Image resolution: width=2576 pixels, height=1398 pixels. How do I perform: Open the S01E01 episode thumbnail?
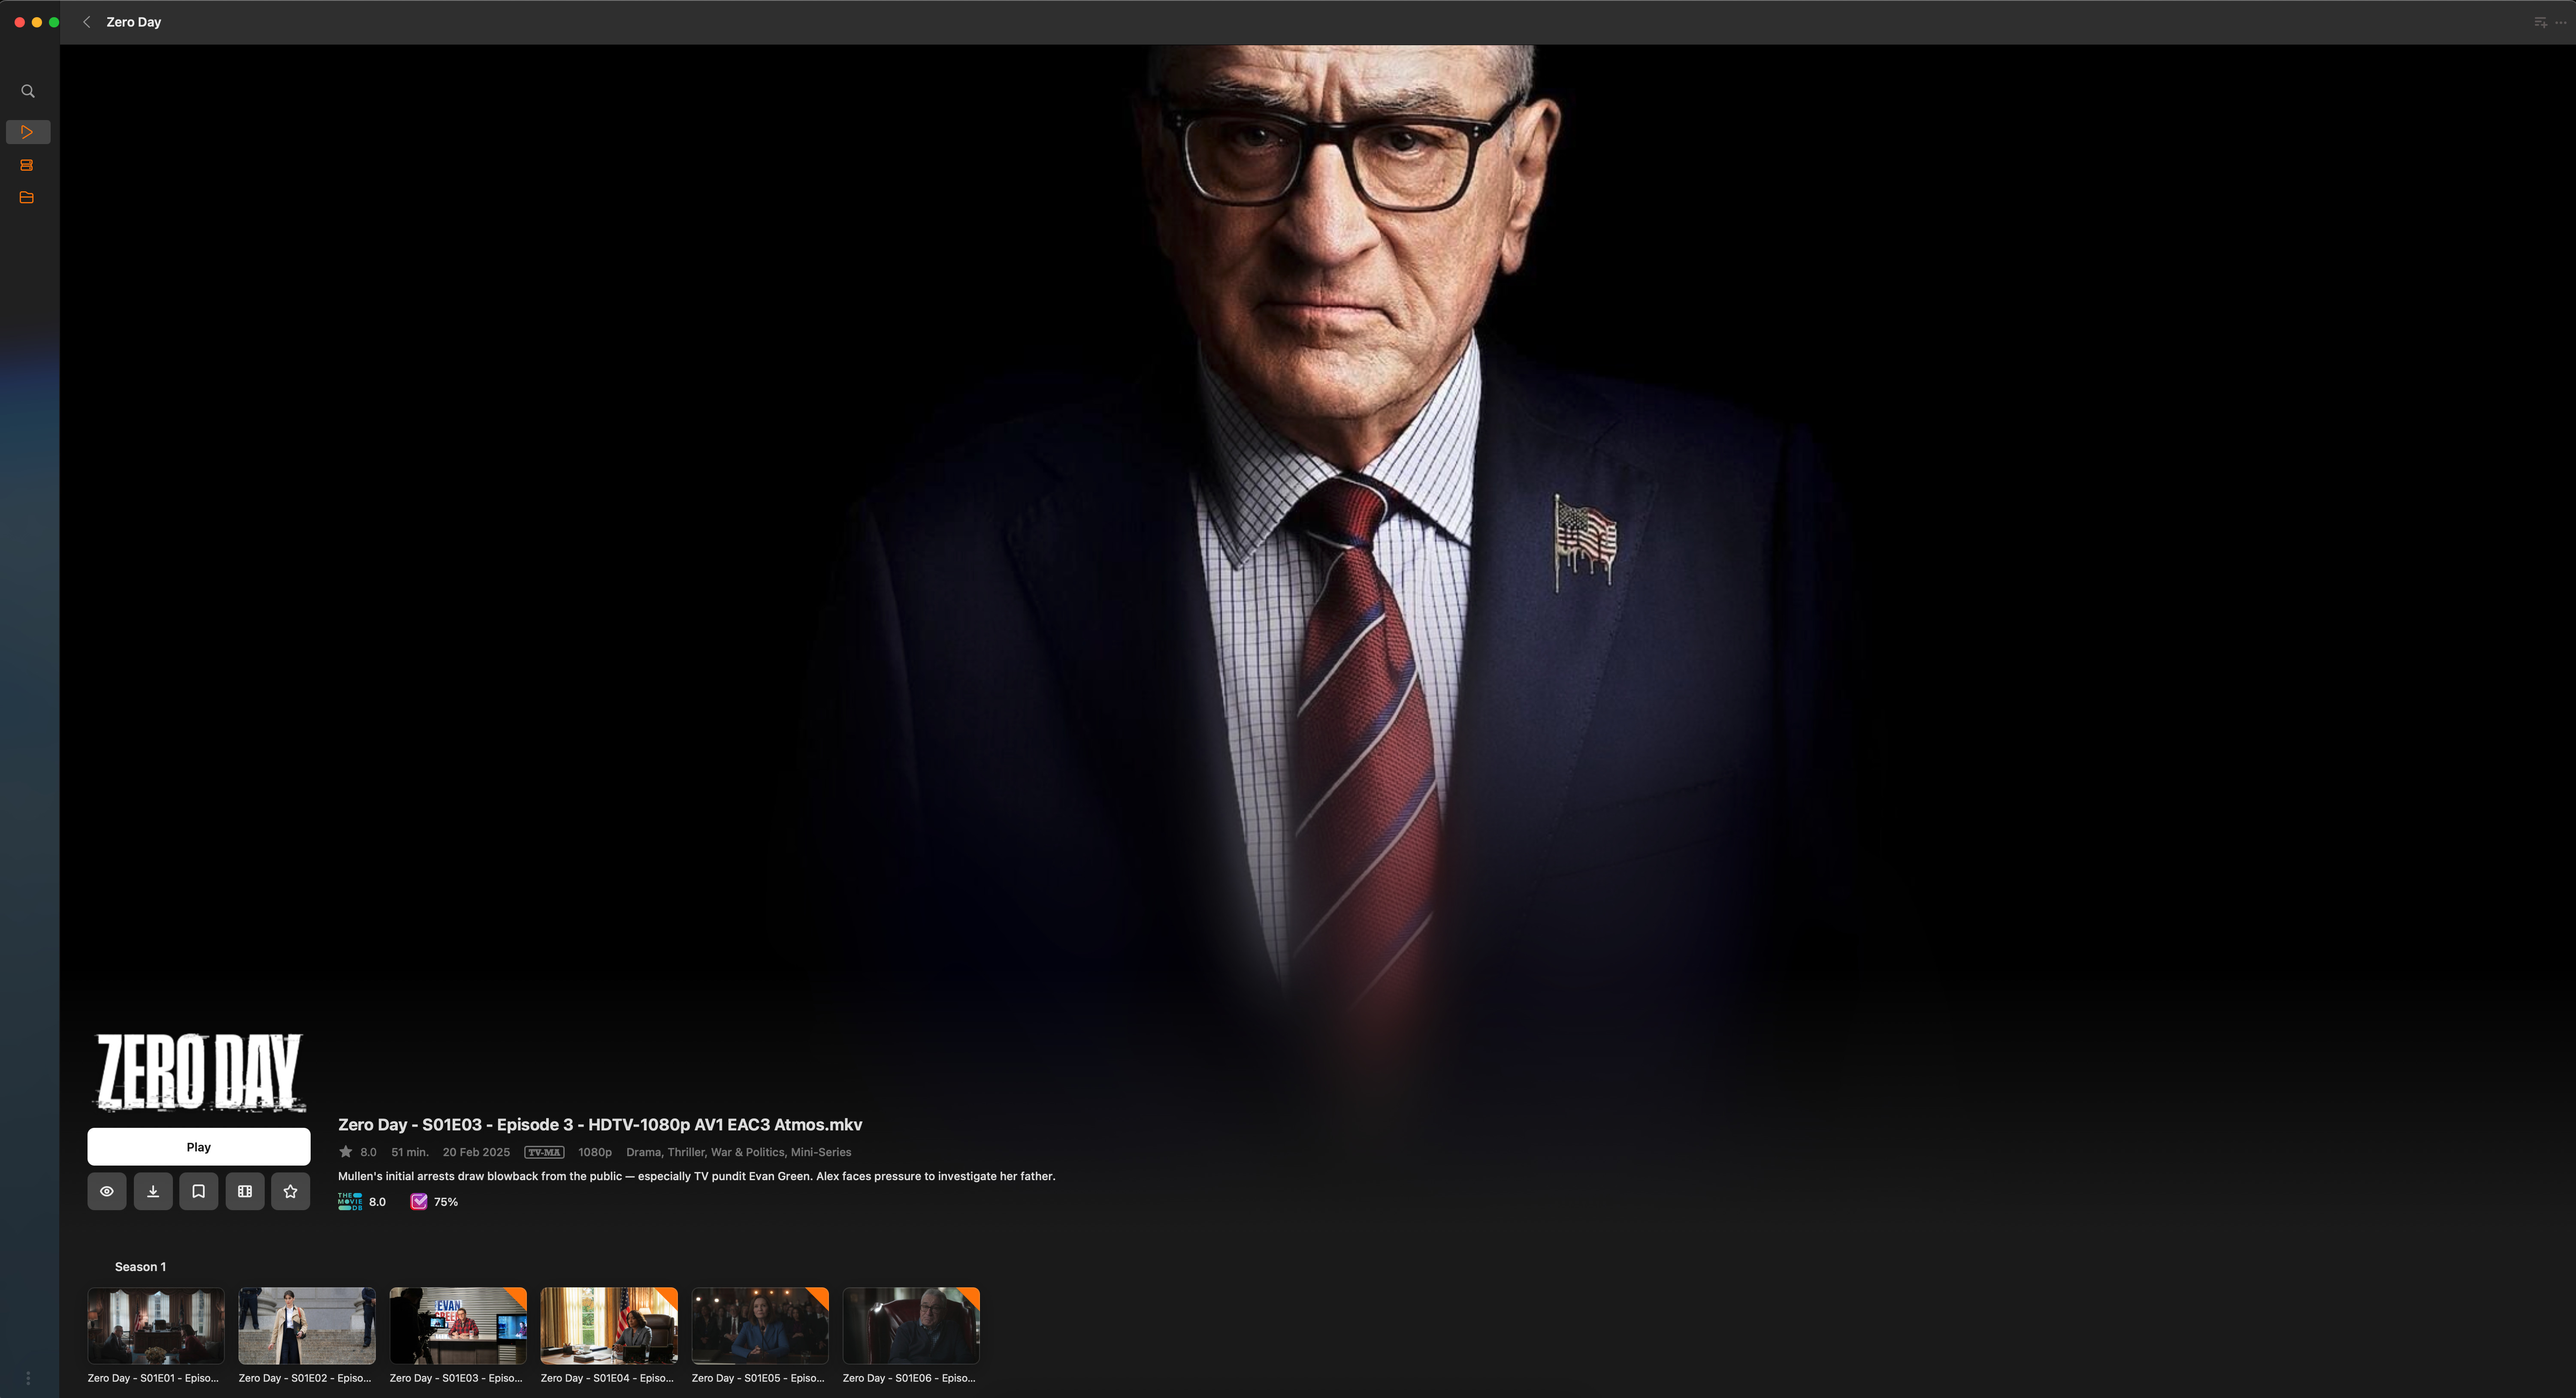coord(156,1325)
